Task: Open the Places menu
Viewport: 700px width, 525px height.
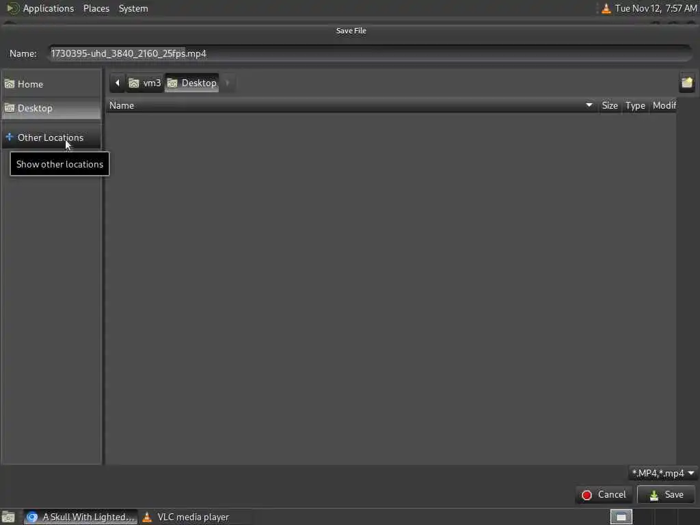Action: pos(96,8)
